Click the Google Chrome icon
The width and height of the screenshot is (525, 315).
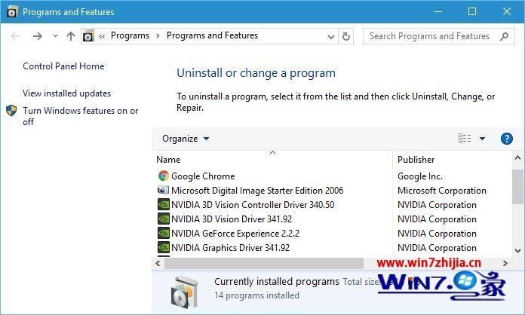coord(164,176)
